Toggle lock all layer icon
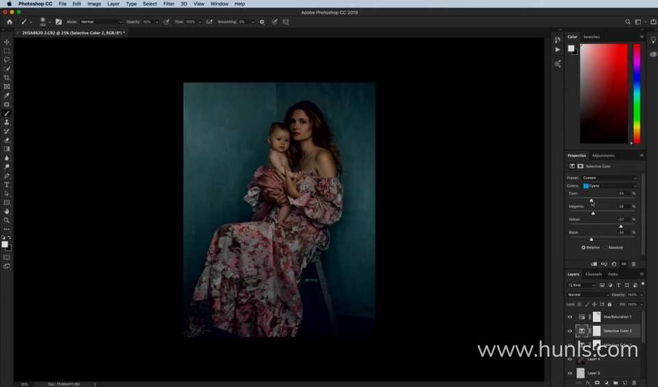Viewport: 658px width, 387px height. coord(610,304)
